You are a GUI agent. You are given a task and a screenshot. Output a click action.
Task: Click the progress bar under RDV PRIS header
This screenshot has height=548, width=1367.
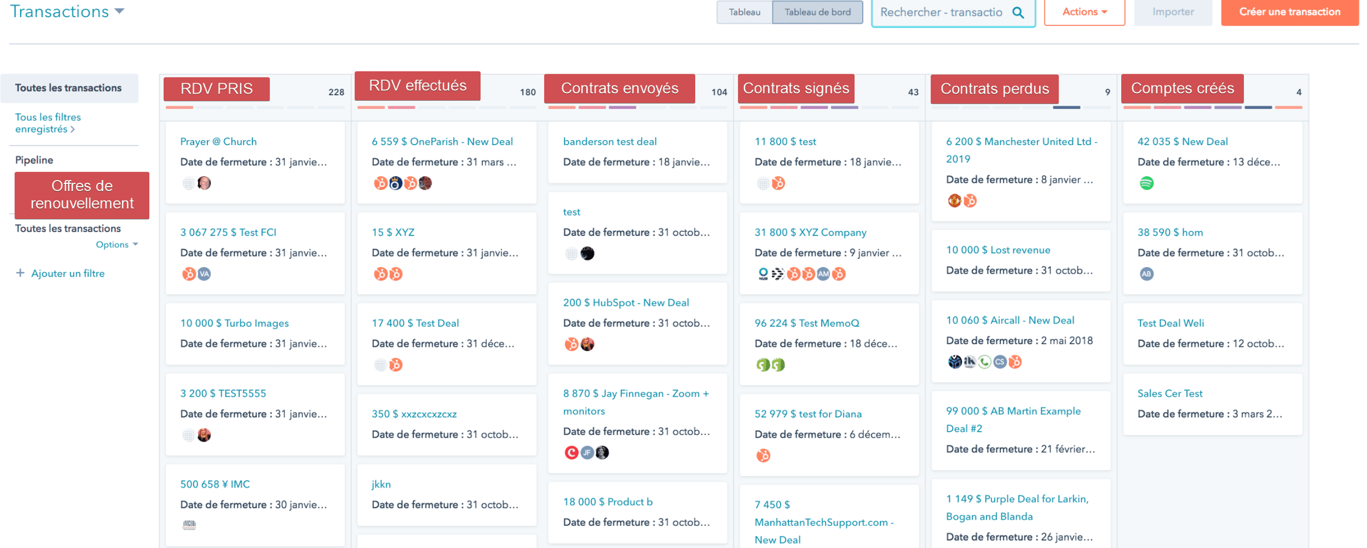[255, 108]
